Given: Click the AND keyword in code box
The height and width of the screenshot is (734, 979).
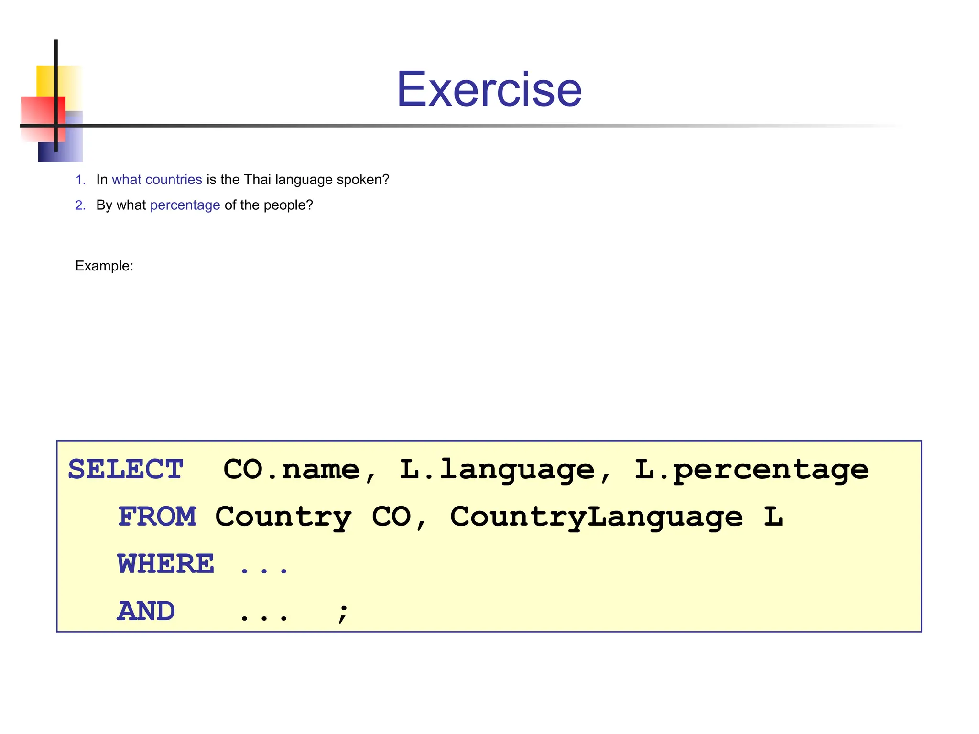Looking at the screenshot, I should coord(146,611).
